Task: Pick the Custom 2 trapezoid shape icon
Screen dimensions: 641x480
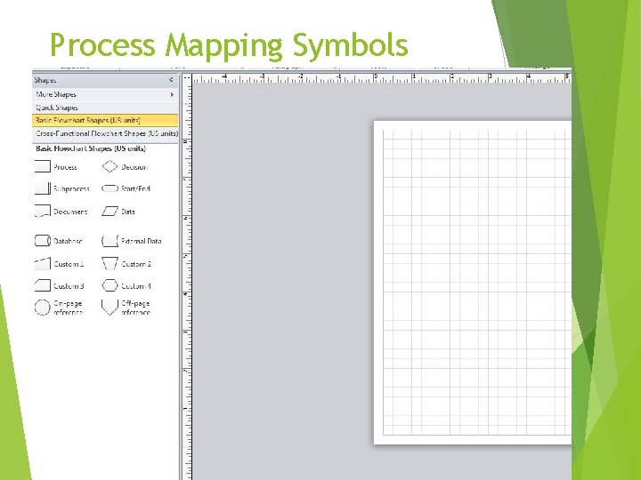Action: coord(110,264)
